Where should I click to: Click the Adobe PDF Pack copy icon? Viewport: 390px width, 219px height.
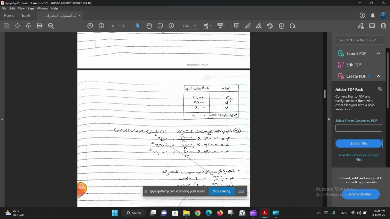[x=380, y=89]
